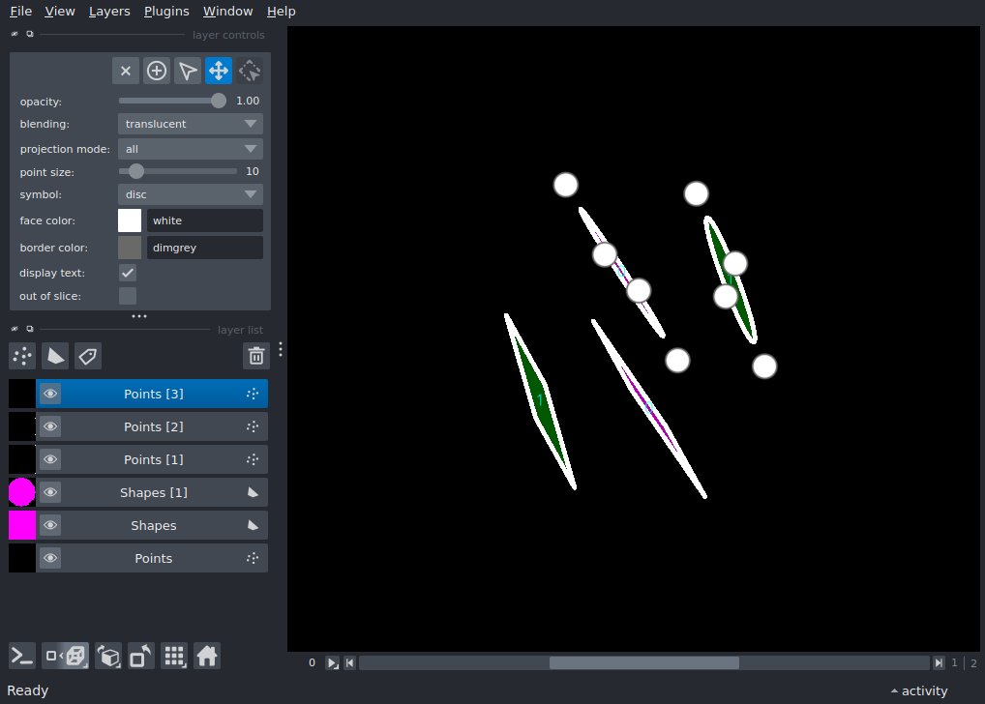985x704 pixels.
Task: Open the Layers menu
Action: point(109,12)
